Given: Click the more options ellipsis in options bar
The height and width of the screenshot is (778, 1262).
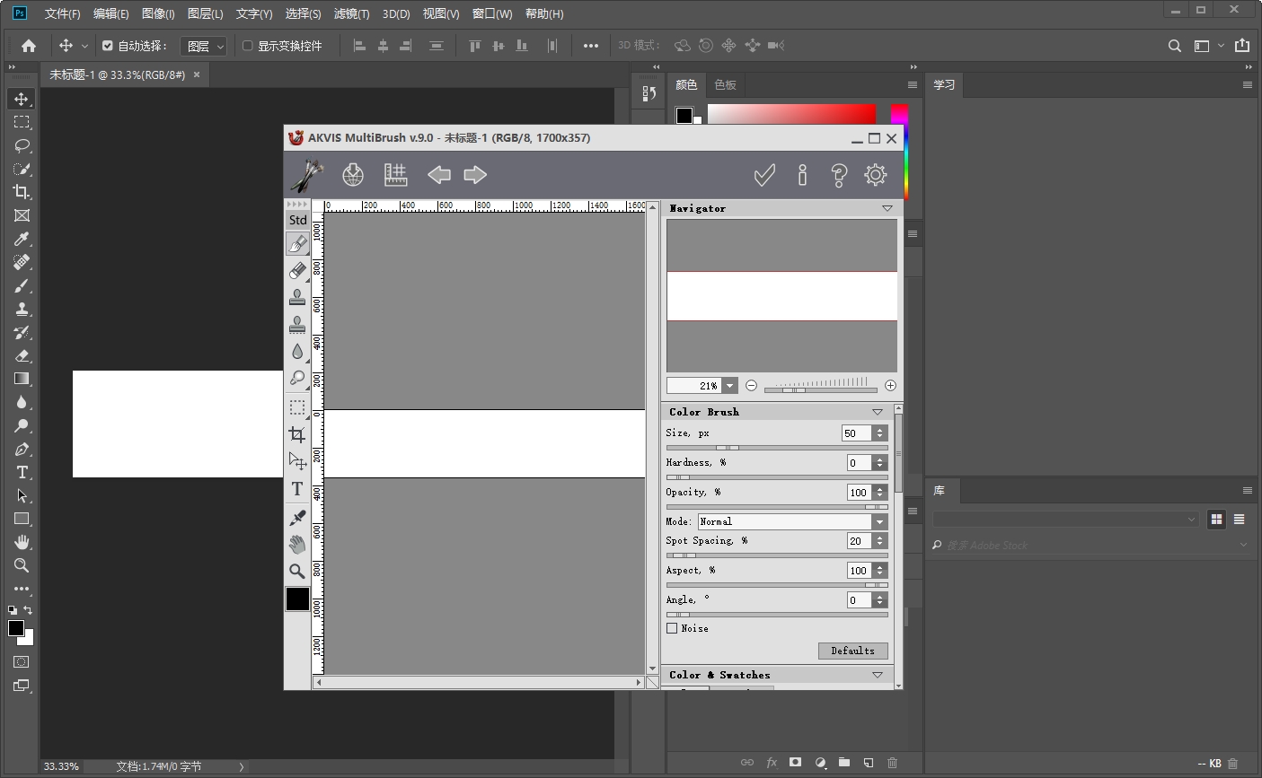Looking at the screenshot, I should [590, 46].
